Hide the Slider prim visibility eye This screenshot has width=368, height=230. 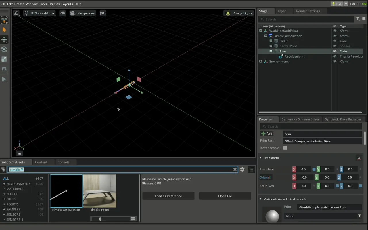pyautogui.click(x=335, y=41)
